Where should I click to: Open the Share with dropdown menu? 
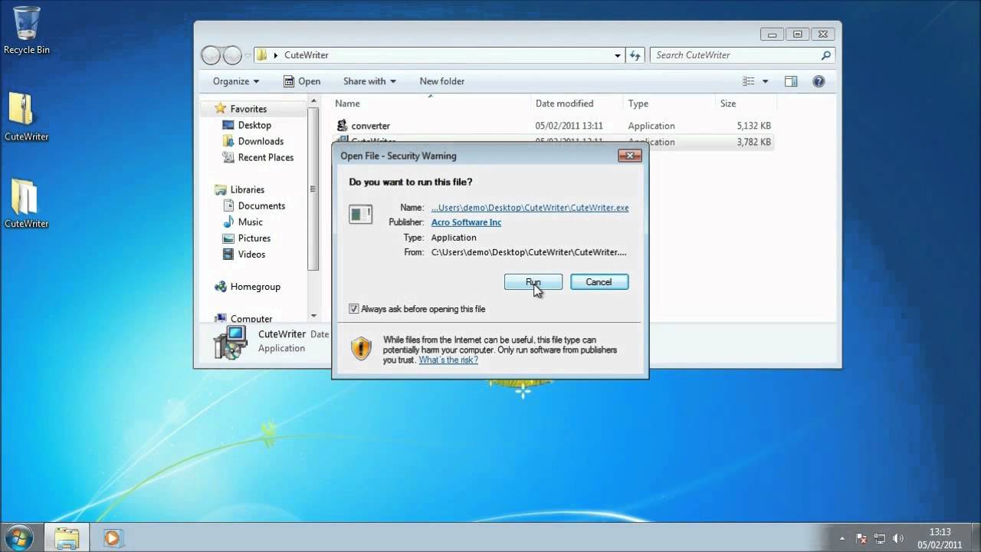point(369,81)
